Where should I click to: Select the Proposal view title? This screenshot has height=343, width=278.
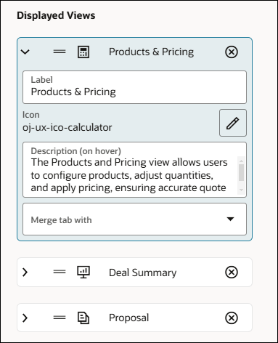128,318
